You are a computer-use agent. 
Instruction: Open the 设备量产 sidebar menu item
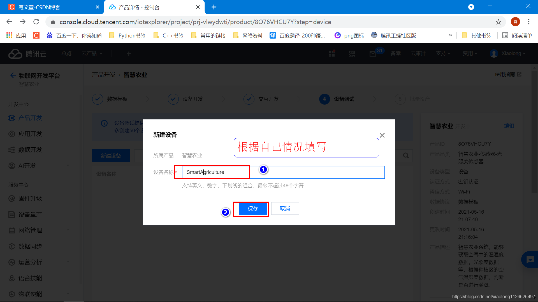click(x=30, y=214)
